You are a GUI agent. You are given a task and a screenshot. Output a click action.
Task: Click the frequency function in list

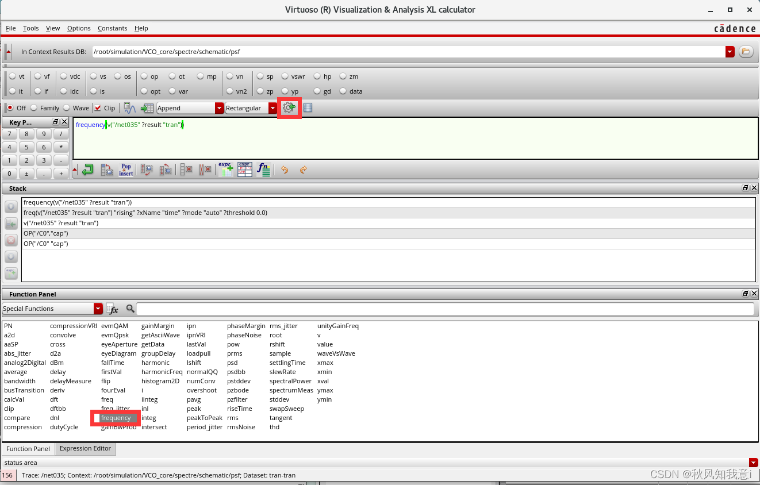(116, 418)
